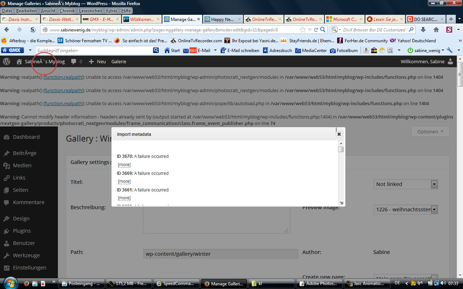
Task: Focus the Path input field
Action: (221, 254)
